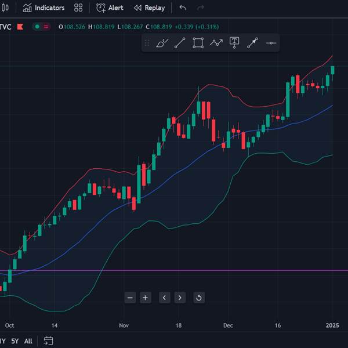Click the low price L108.267 value
348x348 pixels.
coord(130,27)
